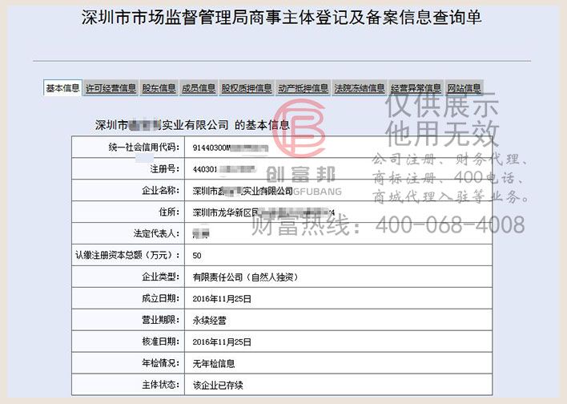Click the value 永续经营
The image size is (567, 404).
click(209, 321)
